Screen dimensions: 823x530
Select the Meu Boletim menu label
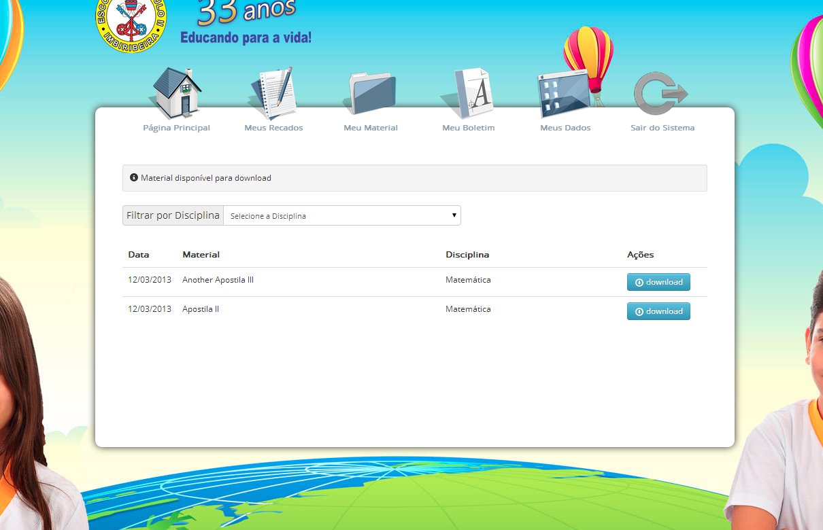click(x=469, y=128)
